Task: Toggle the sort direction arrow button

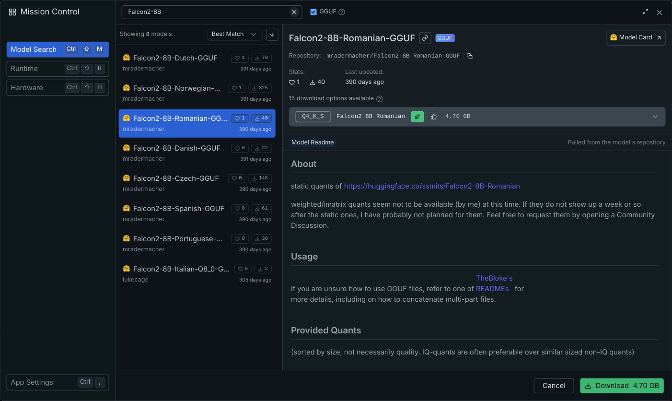Action: tap(272, 34)
